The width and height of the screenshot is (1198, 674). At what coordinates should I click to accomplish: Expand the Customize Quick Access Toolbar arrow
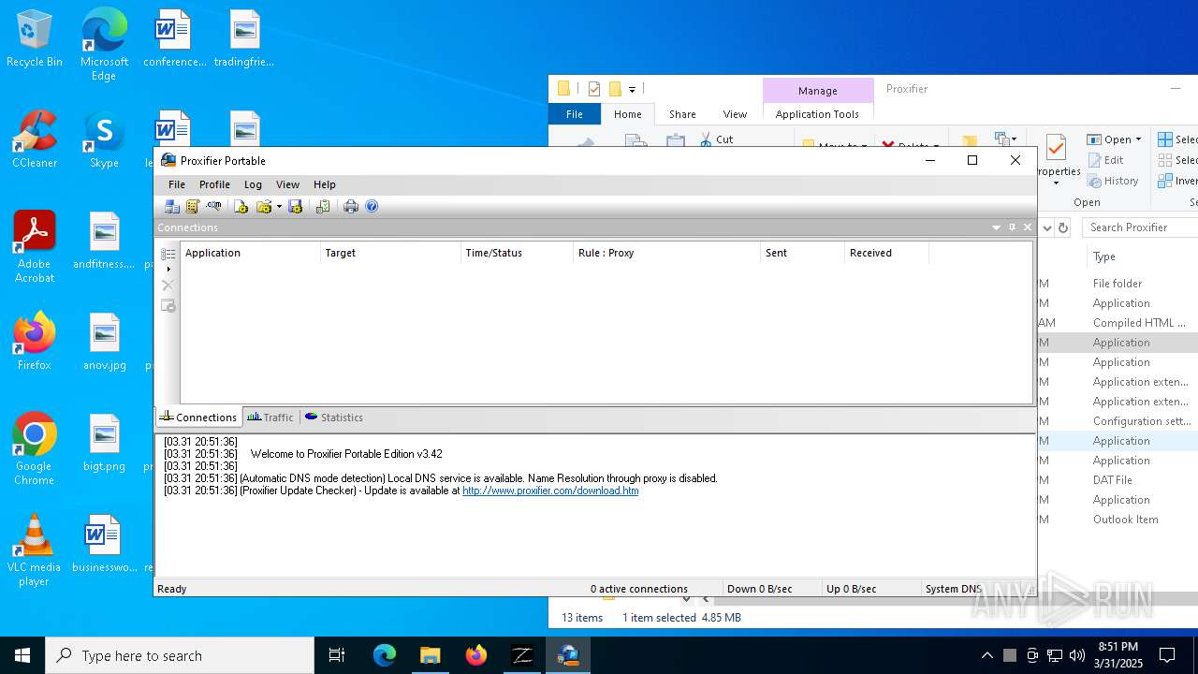tap(632, 90)
